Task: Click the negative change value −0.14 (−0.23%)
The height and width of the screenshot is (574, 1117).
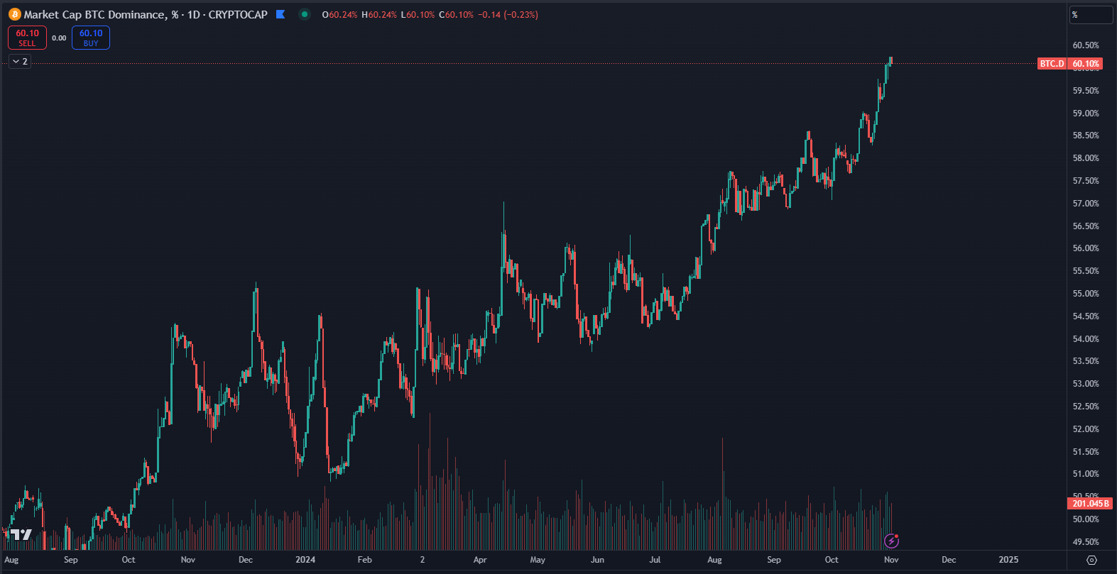Action: tap(508, 15)
